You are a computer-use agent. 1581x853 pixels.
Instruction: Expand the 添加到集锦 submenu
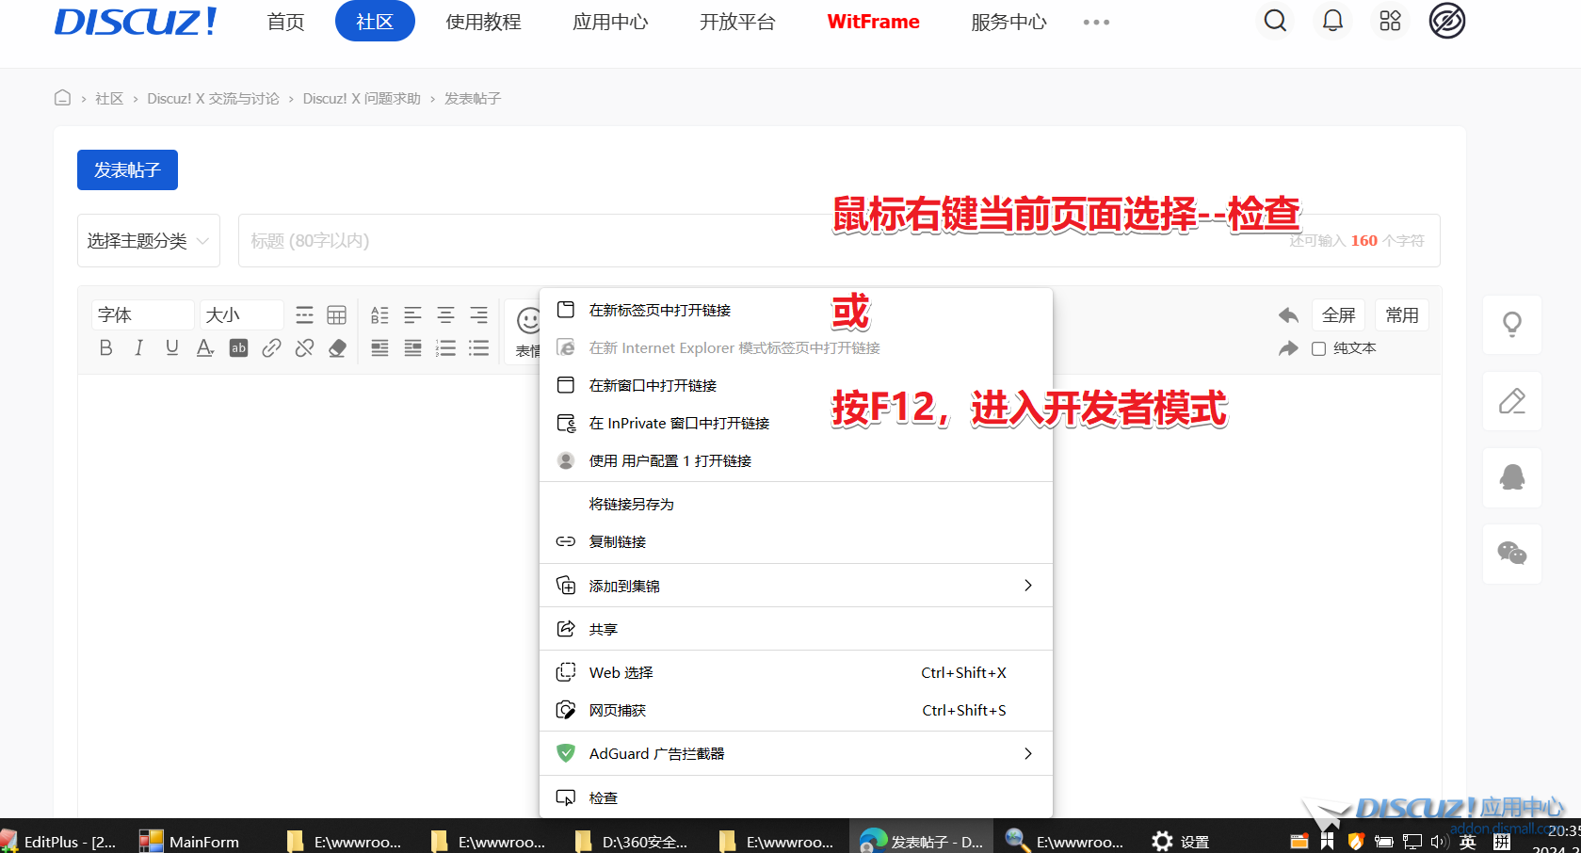point(795,586)
